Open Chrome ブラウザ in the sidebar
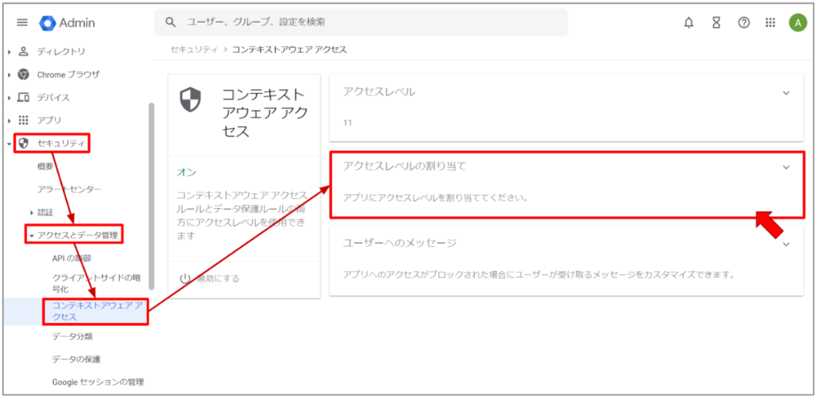 (69, 74)
